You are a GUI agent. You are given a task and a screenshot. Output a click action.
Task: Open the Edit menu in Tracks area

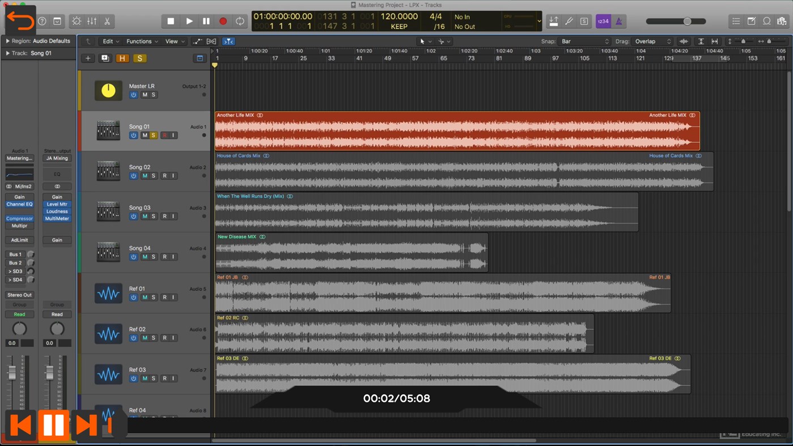tap(111, 41)
